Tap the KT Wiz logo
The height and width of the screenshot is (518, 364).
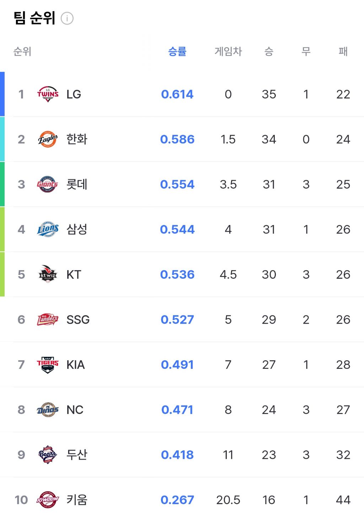coord(48,274)
